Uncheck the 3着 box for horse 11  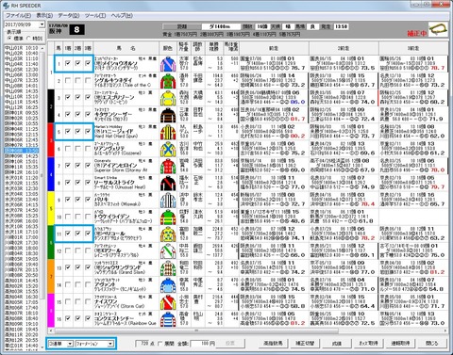pos(88,234)
